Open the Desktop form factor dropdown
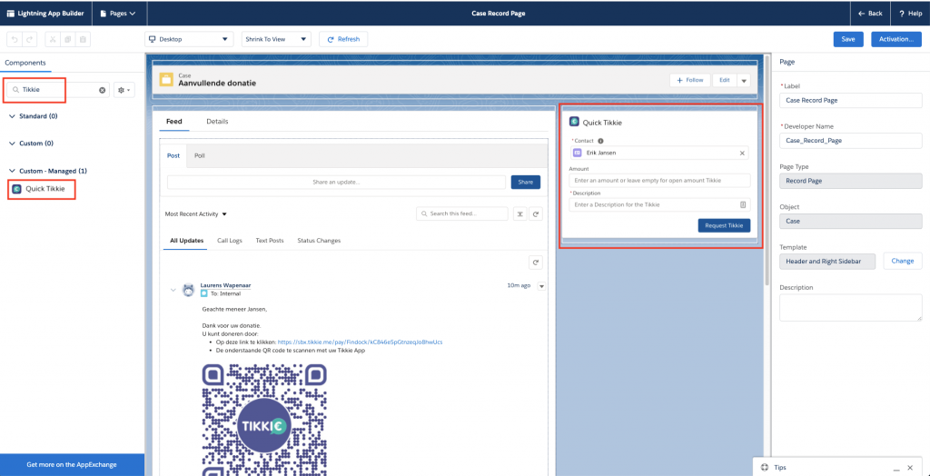The image size is (930, 476). click(x=189, y=39)
